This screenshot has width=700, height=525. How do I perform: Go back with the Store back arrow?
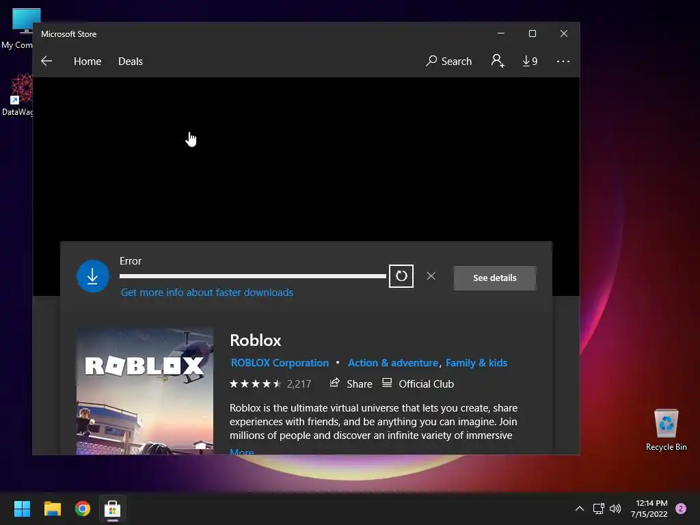pos(46,61)
